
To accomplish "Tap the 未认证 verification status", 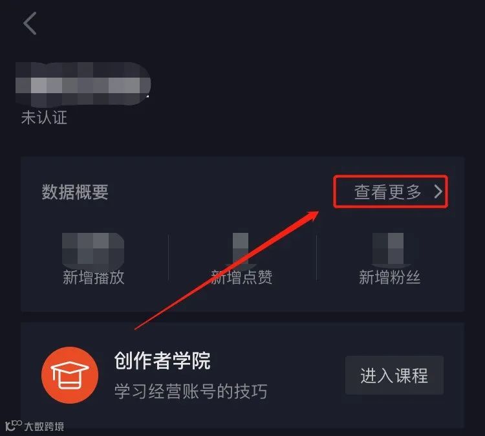I will coord(44,118).
